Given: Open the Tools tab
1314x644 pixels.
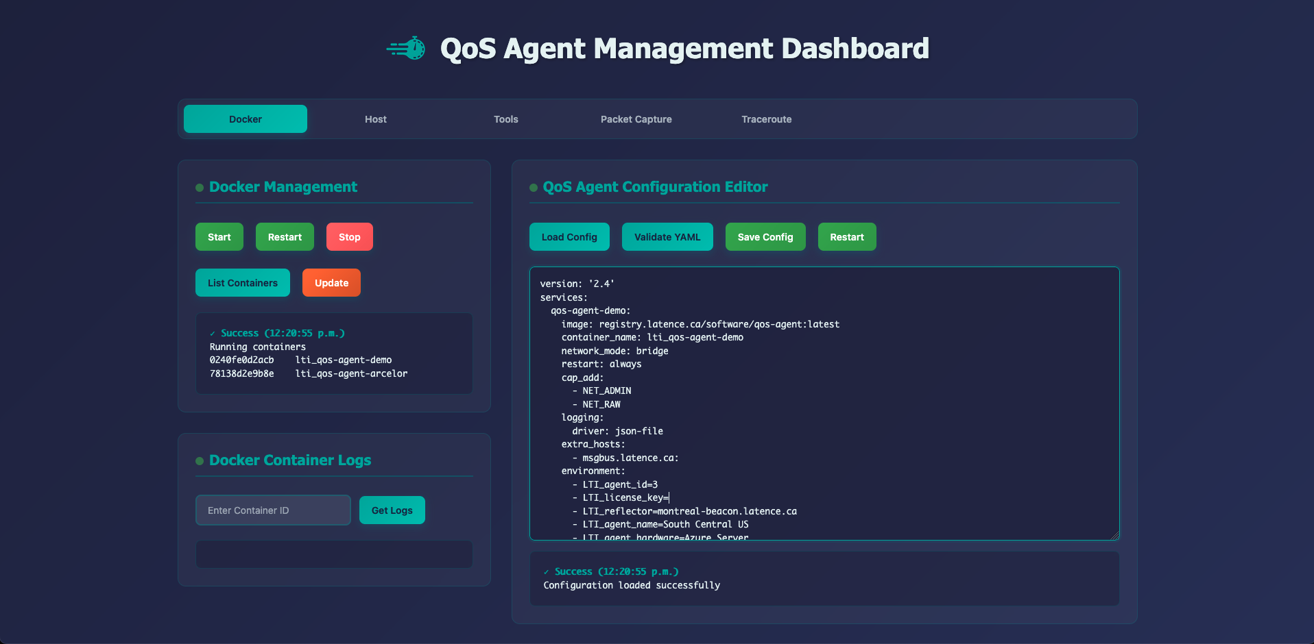Looking at the screenshot, I should pyautogui.click(x=506, y=119).
